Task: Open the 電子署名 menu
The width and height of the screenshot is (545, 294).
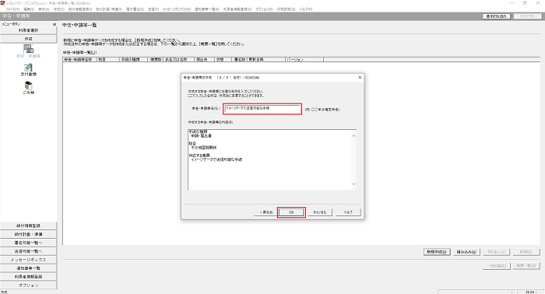Action: (x=135, y=9)
